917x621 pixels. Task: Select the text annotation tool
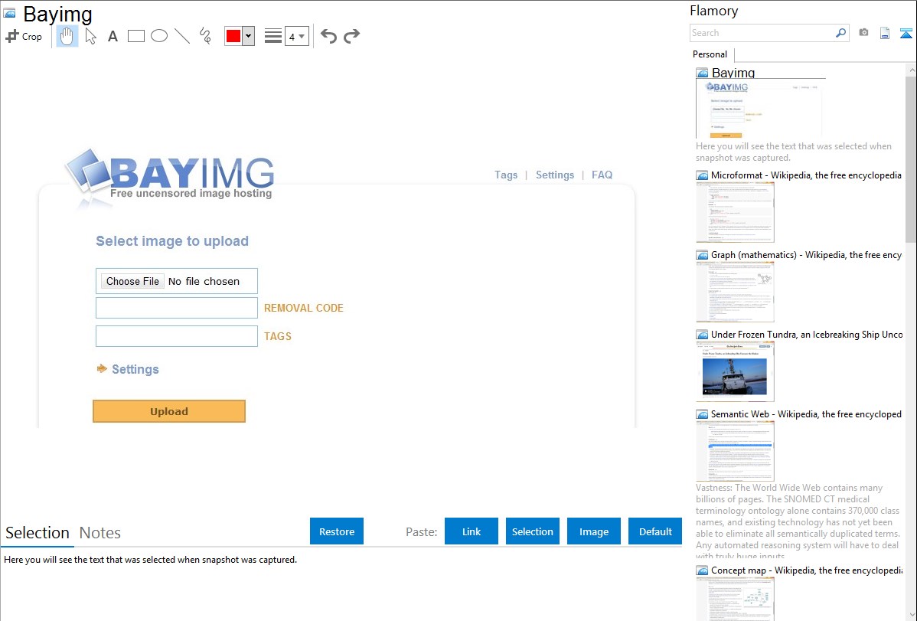[x=113, y=36]
